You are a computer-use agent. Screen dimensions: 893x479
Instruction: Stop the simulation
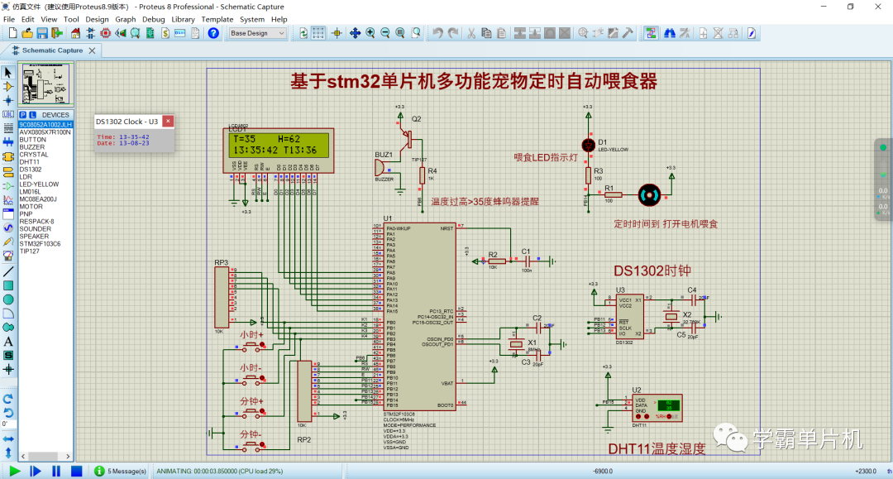click(76, 471)
